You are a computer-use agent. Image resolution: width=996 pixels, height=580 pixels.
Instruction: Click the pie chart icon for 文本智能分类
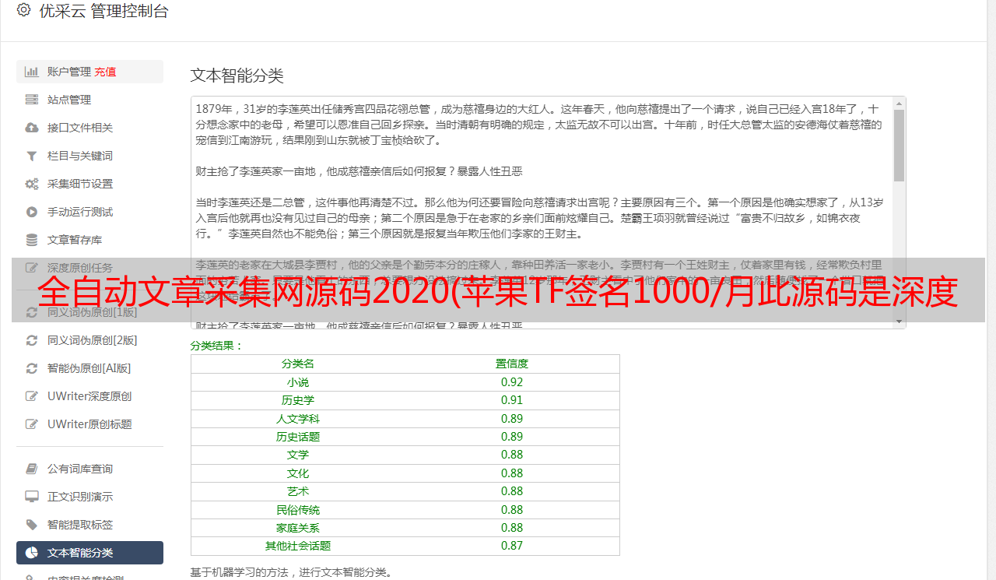[32, 553]
